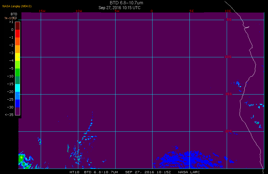Click the '5E' longitude label

[192, 11]
